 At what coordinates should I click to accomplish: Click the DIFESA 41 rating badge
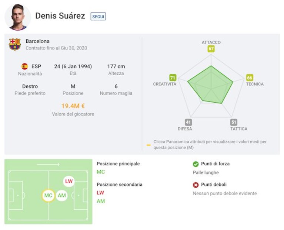(x=188, y=122)
